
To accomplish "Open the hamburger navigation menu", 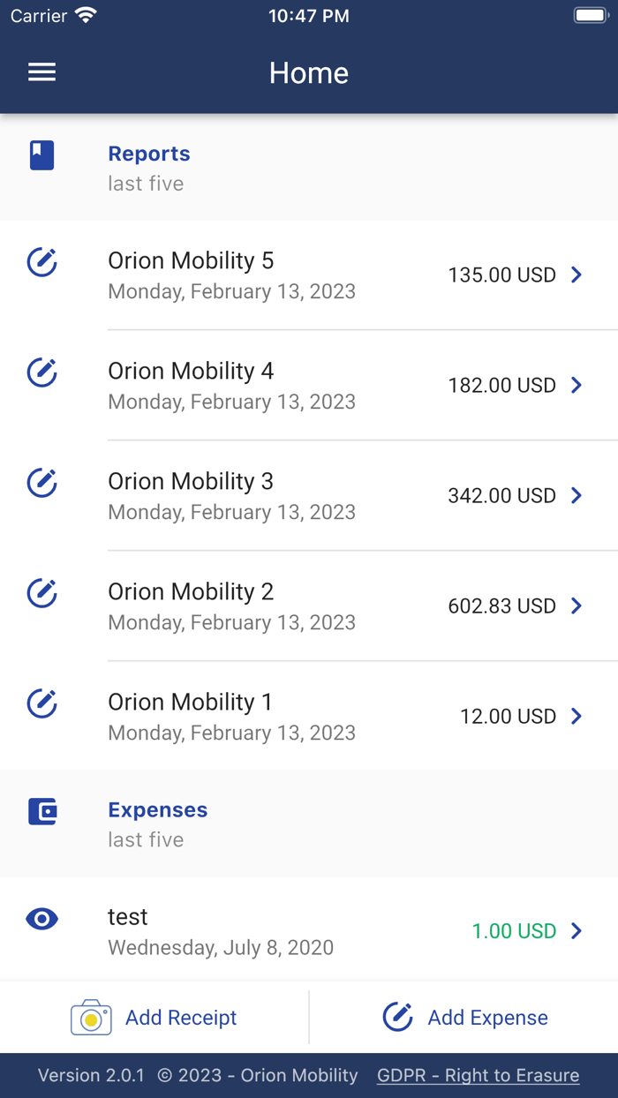I will coord(41,72).
